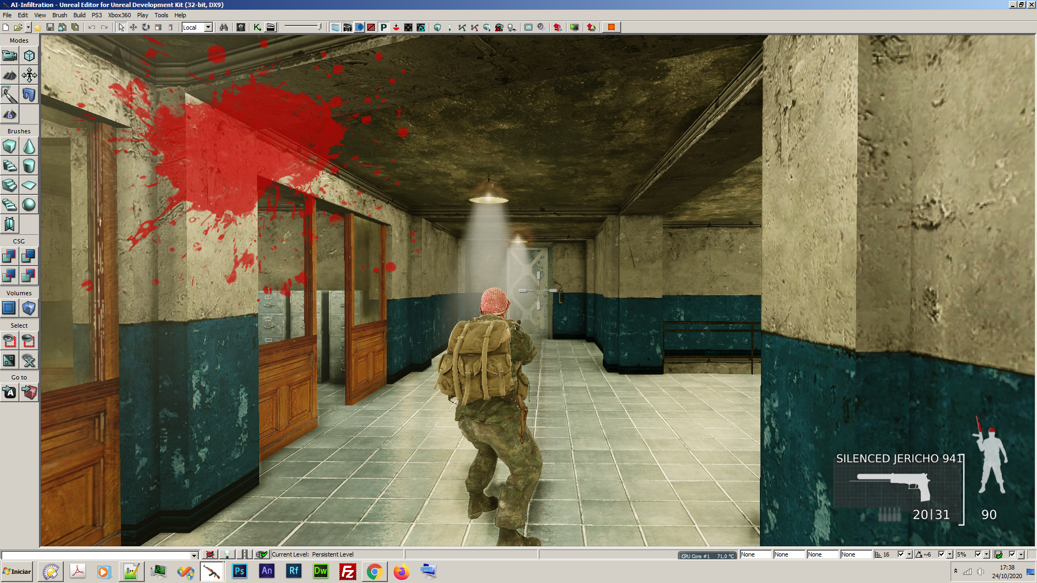Viewport: 1037px width, 583px height.
Task: Open drag grid size 16 dropdown
Action: pos(909,554)
